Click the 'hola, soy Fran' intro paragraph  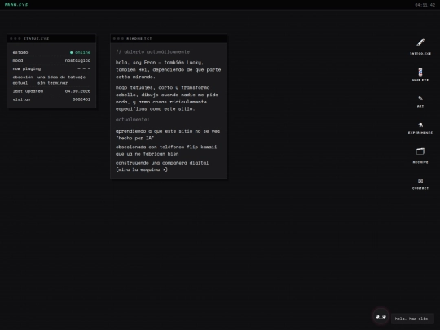169,69
